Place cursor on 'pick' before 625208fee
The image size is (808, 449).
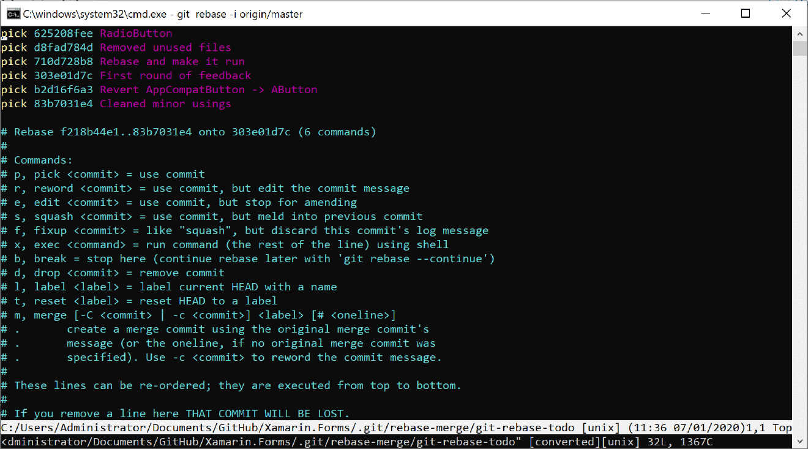click(x=14, y=34)
